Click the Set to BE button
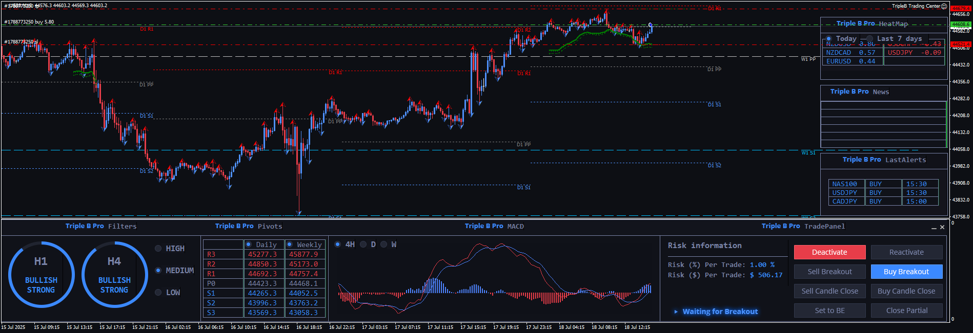This screenshot has height=333, width=973. click(x=829, y=310)
